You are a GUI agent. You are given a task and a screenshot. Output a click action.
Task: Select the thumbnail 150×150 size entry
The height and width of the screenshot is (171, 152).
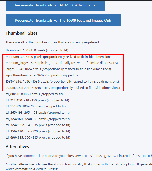click(37, 50)
